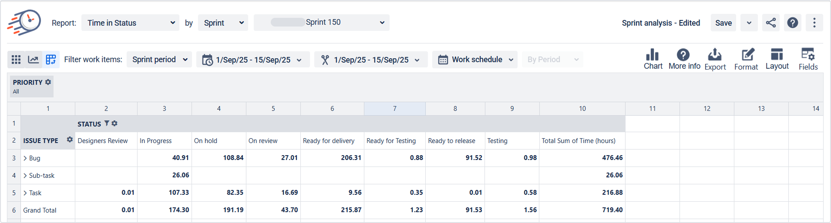The image size is (831, 223).
Task: Select the Ready for delivery column header
Action: click(332, 141)
